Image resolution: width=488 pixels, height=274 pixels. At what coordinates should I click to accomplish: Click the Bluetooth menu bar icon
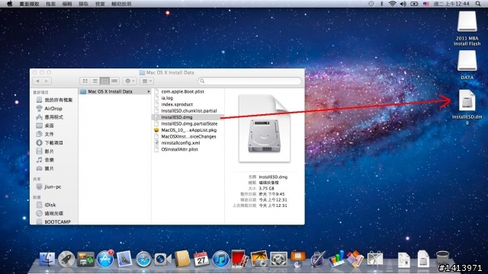381,4
